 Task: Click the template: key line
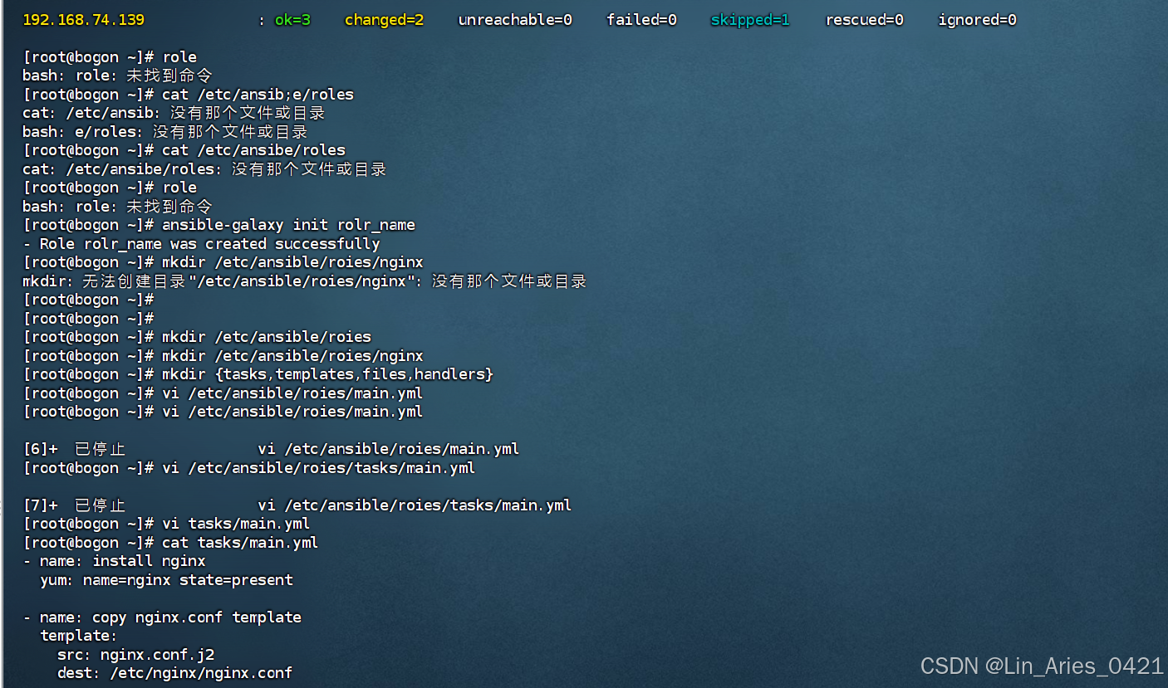pyautogui.click(x=79, y=636)
